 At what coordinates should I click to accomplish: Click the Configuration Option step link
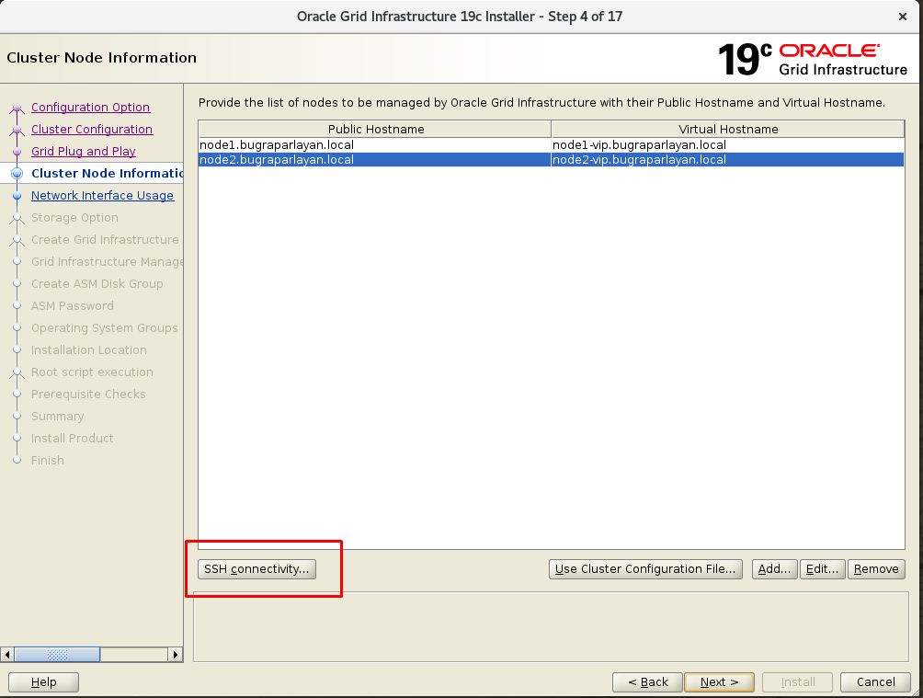(x=90, y=108)
